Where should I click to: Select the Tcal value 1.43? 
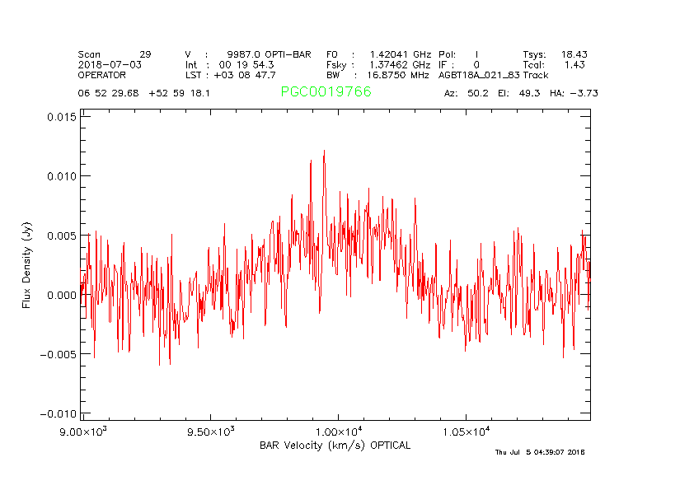click(x=574, y=64)
